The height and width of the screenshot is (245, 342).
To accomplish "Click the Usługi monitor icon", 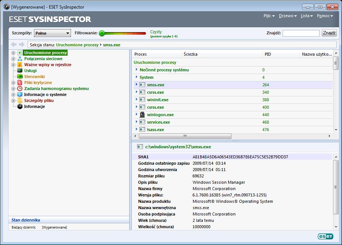I will click(20, 71).
